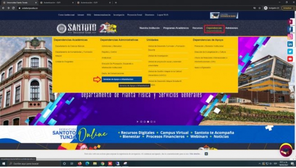This screenshot has width=296, height=168.
Task: Bookmark this page with the star
Action: pyautogui.click(x=260, y=8)
